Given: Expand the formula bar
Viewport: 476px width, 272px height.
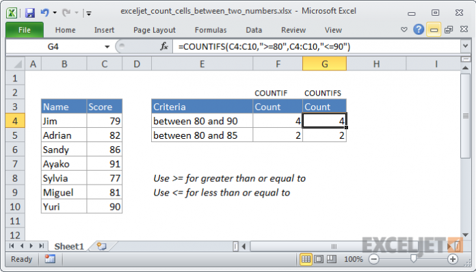Looking at the screenshot, I should click(x=465, y=46).
